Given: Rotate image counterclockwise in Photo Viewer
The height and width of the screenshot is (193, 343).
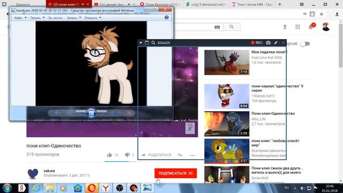Looking at the screenshot, I should point(112,113).
